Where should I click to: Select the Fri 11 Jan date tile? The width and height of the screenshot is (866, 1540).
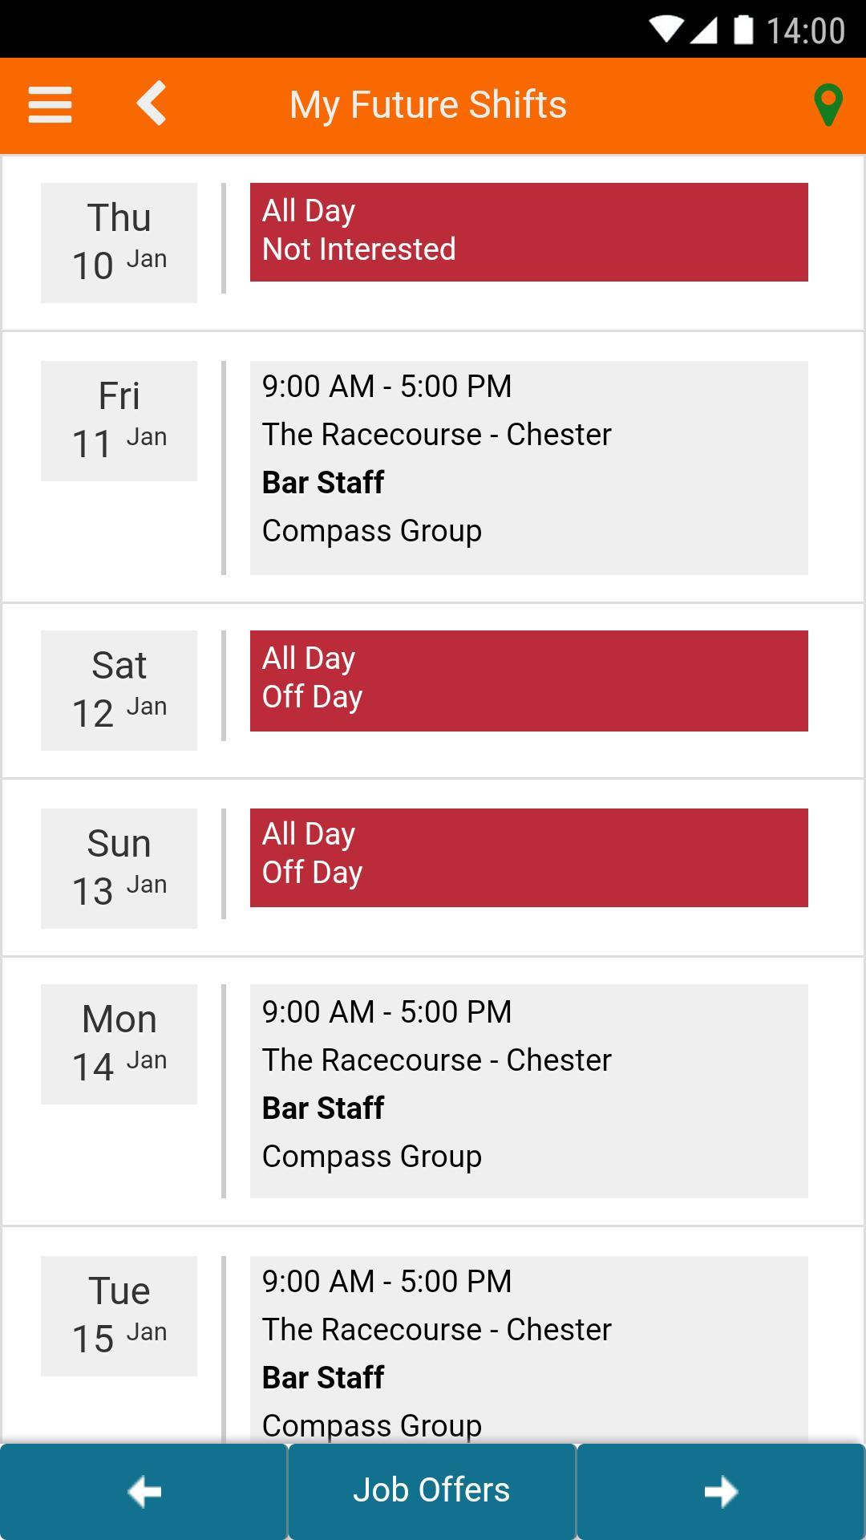pyautogui.click(x=119, y=420)
